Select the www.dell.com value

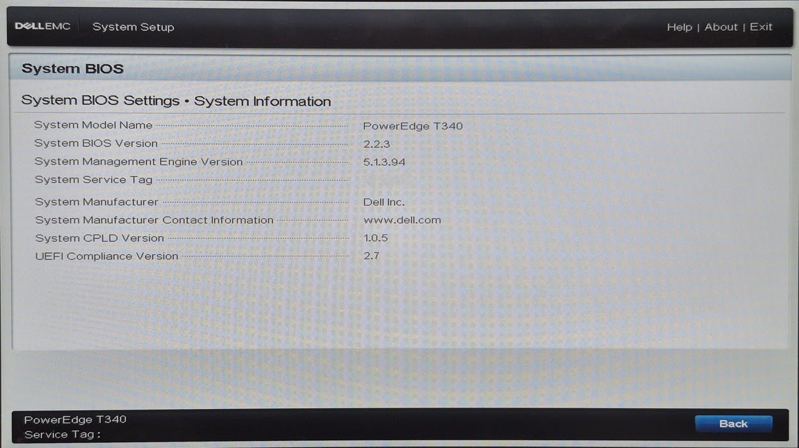[402, 220]
